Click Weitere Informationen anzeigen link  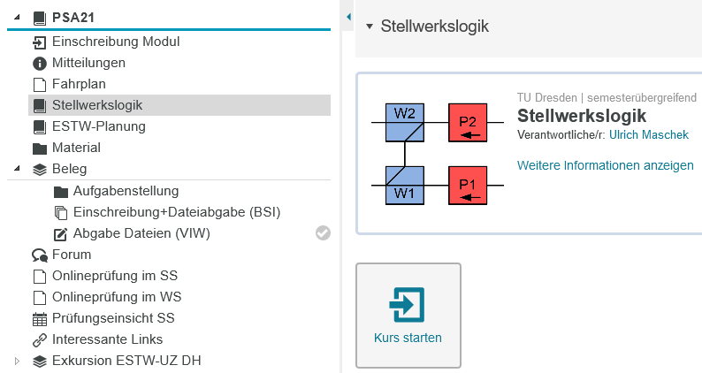[606, 165]
